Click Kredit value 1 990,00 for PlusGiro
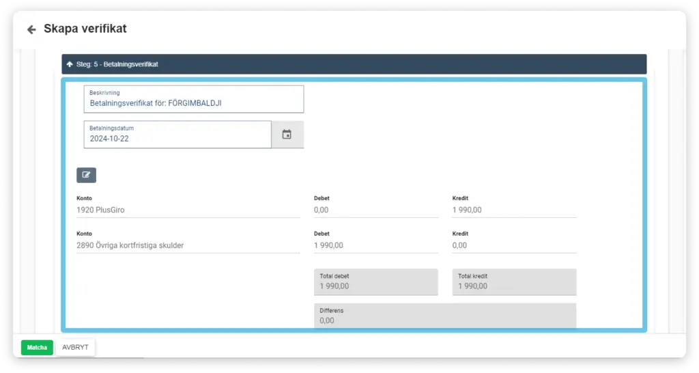 point(514,210)
